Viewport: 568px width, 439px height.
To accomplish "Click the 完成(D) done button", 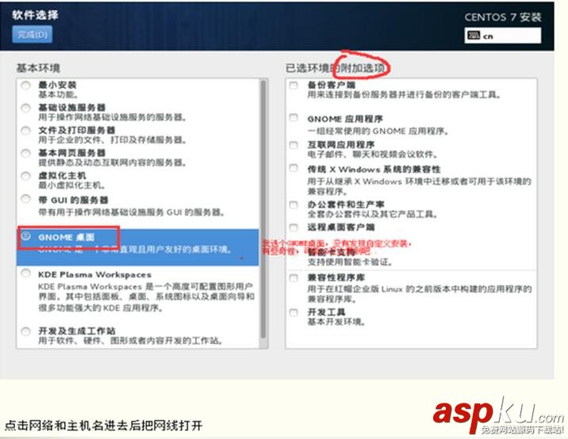I will (x=33, y=34).
